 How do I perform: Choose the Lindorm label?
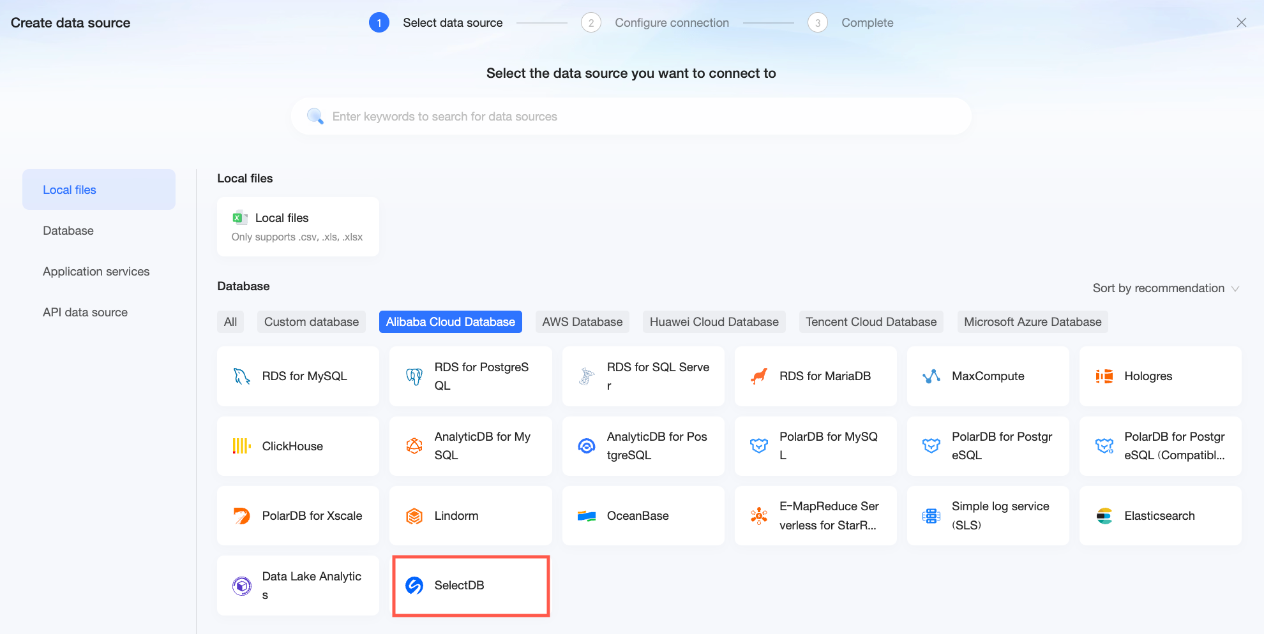(x=456, y=515)
